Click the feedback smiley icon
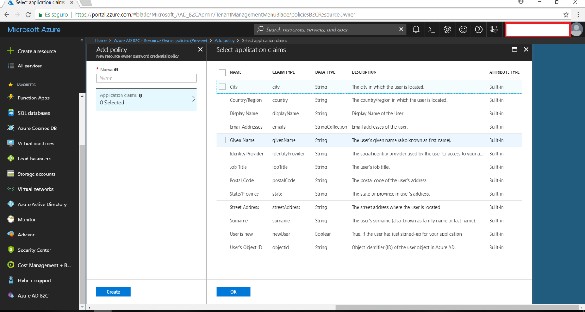Screen dimensions: 585x312 [x=463, y=30]
